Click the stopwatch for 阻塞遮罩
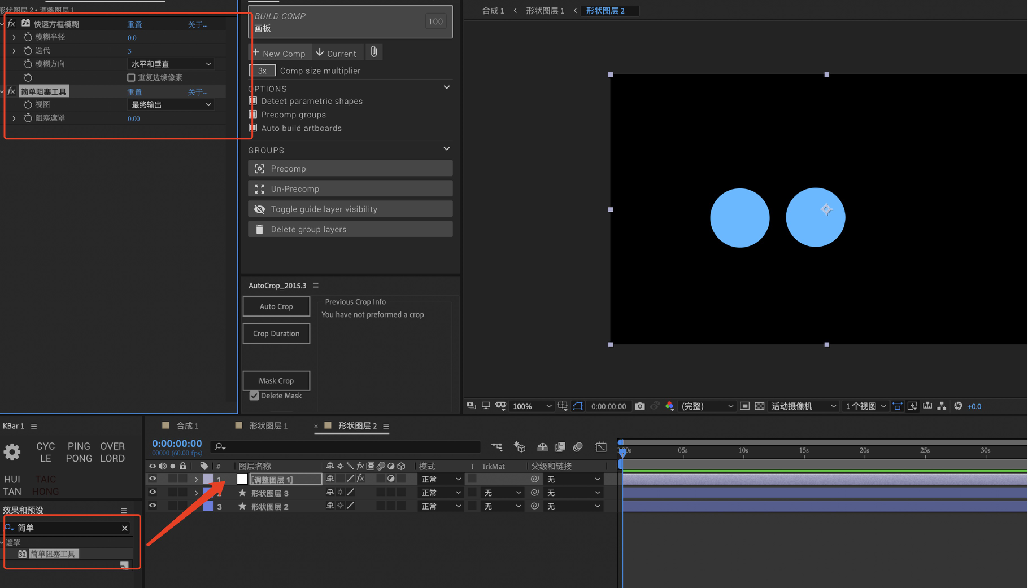 [28, 118]
